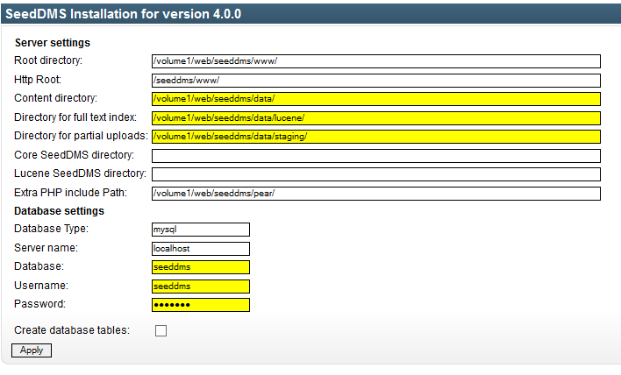The width and height of the screenshot is (621, 375).
Task: Click the Database settings section heading
Action: pos(59,210)
